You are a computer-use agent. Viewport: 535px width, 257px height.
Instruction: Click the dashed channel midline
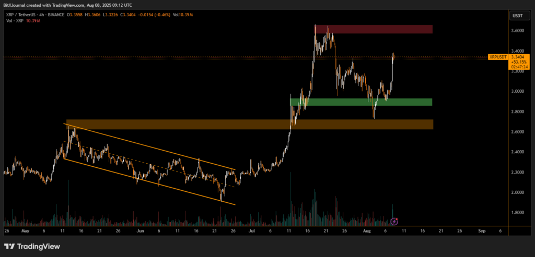tap(152, 164)
